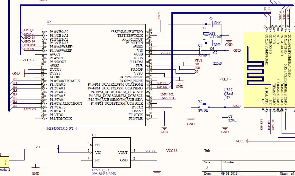Screen dimensions: 295x176
Task: Select the C8 capacitor symbol
Action: (225, 117)
